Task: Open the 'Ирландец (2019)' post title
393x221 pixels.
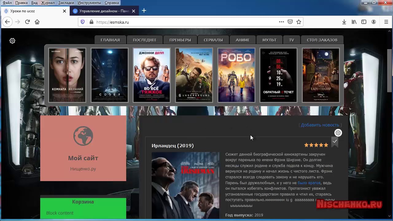Action: (x=173, y=145)
